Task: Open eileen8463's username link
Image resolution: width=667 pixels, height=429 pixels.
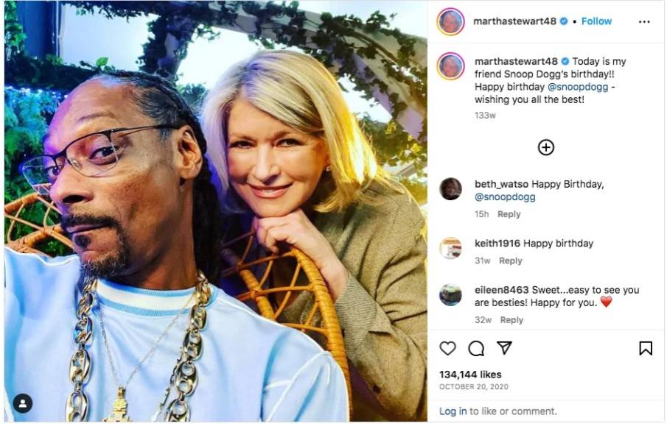Action: 501,290
